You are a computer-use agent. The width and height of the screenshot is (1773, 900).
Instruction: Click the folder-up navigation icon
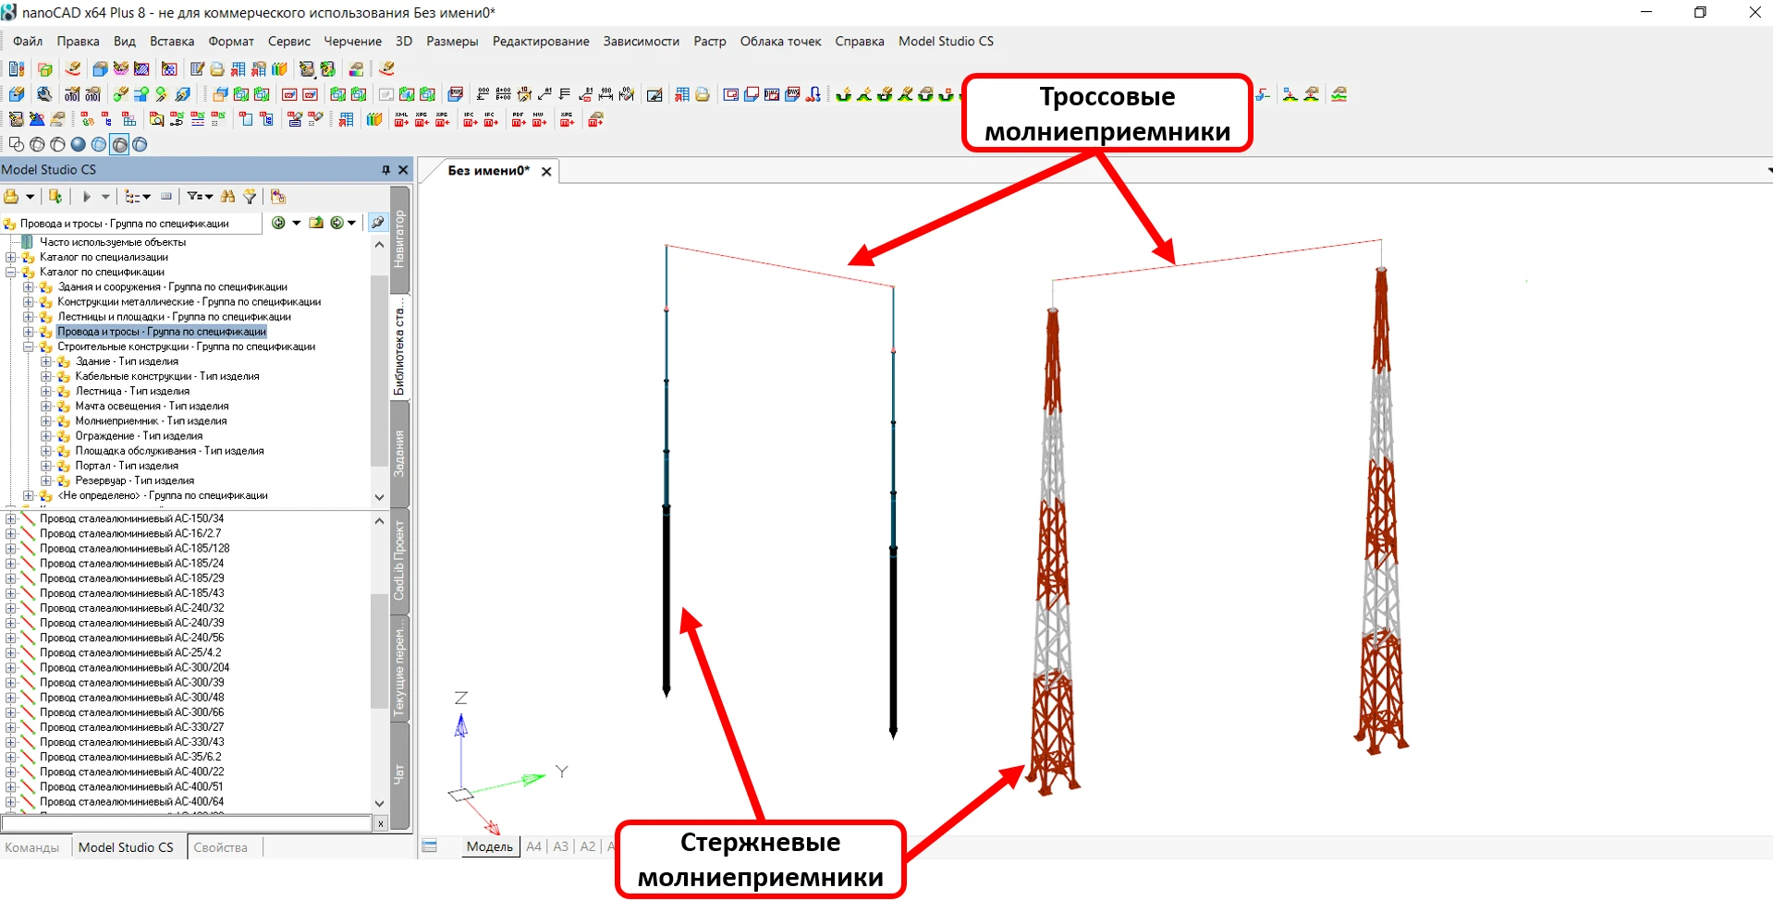(316, 223)
